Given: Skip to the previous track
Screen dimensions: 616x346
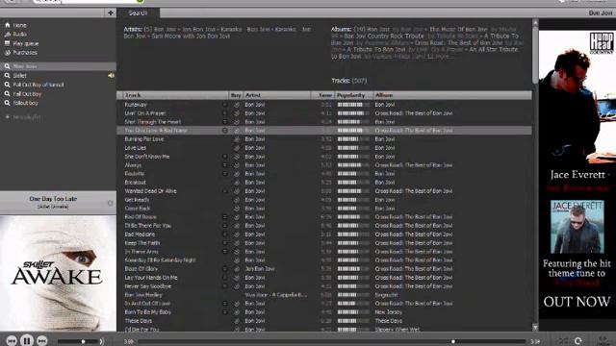Looking at the screenshot, I should coord(12,340).
